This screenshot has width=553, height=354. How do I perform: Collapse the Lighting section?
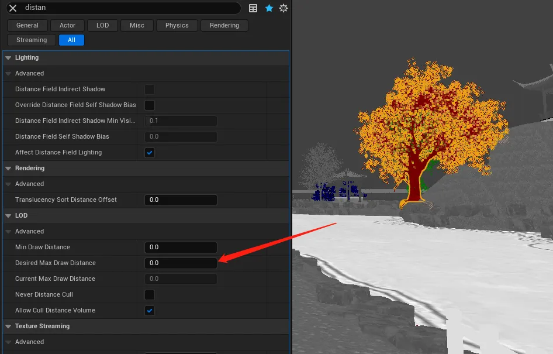8,58
